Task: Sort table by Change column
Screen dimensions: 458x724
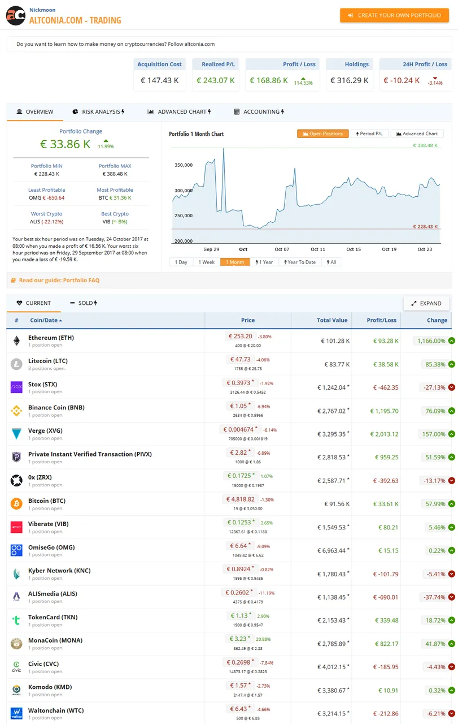Action: (x=437, y=320)
